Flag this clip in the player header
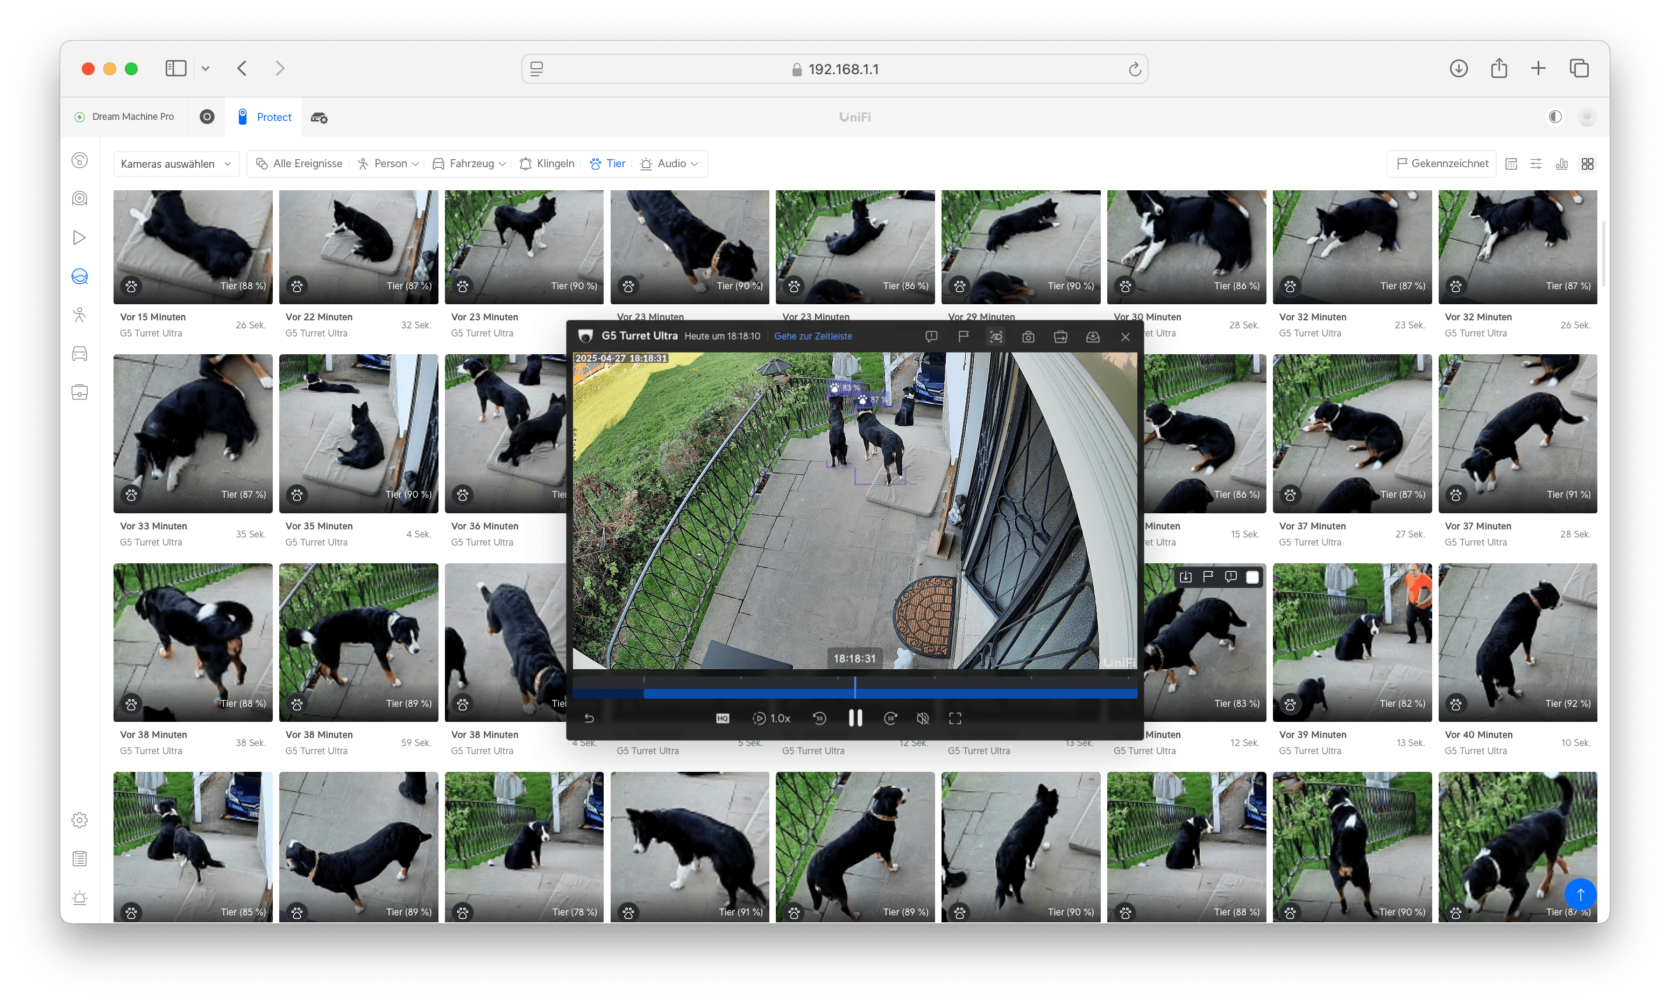 [963, 336]
